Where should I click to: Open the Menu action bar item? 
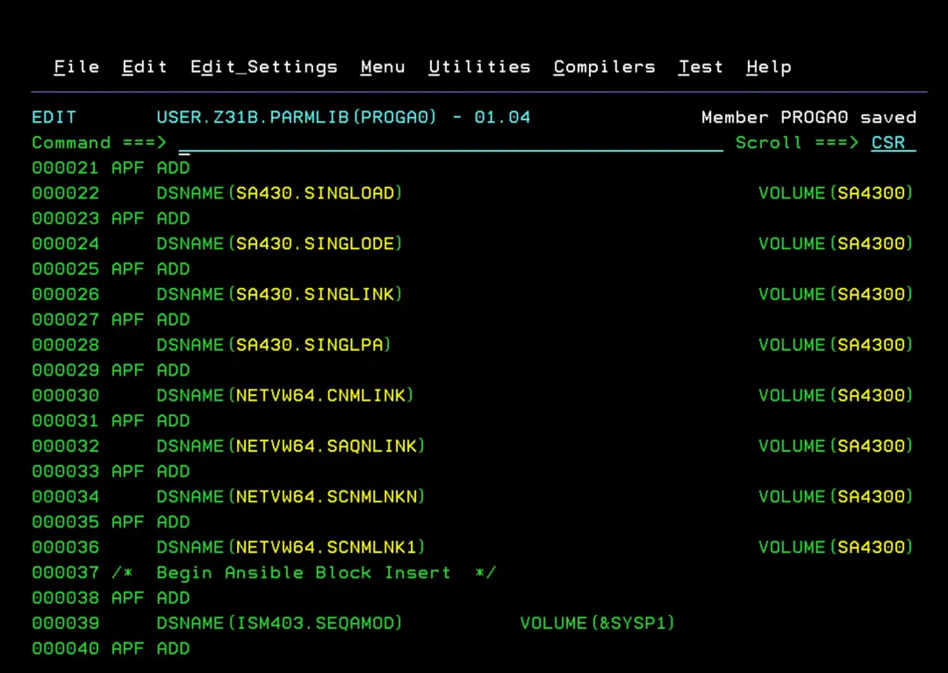[383, 67]
